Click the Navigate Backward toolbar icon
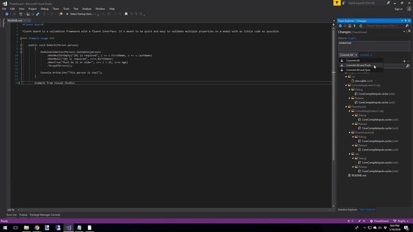Screen dimensions: 413x232 pyautogui.click(x=6, y=14)
